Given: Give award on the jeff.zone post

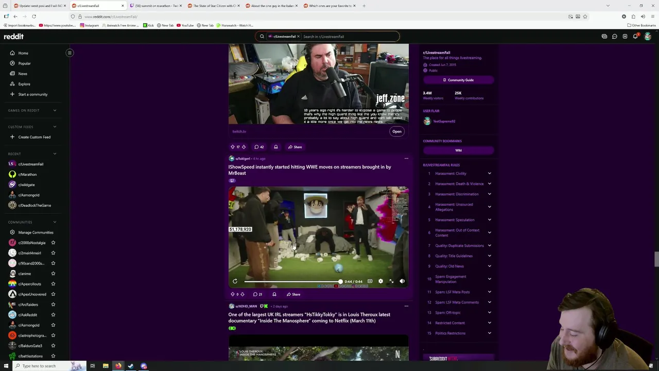Looking at the screenshot, I should 275,147.
